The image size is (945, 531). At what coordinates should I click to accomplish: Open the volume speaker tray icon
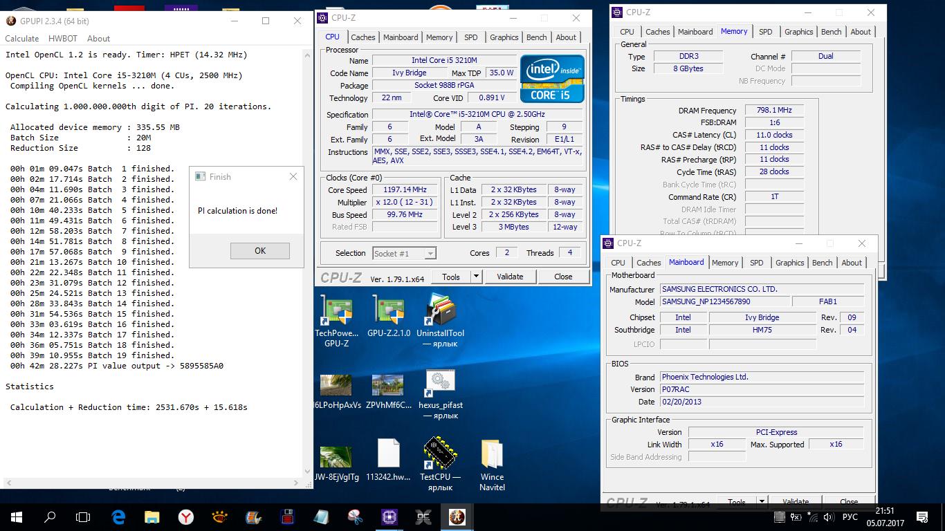point(829,517)
